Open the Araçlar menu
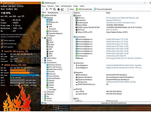 (x=75, y=6)
